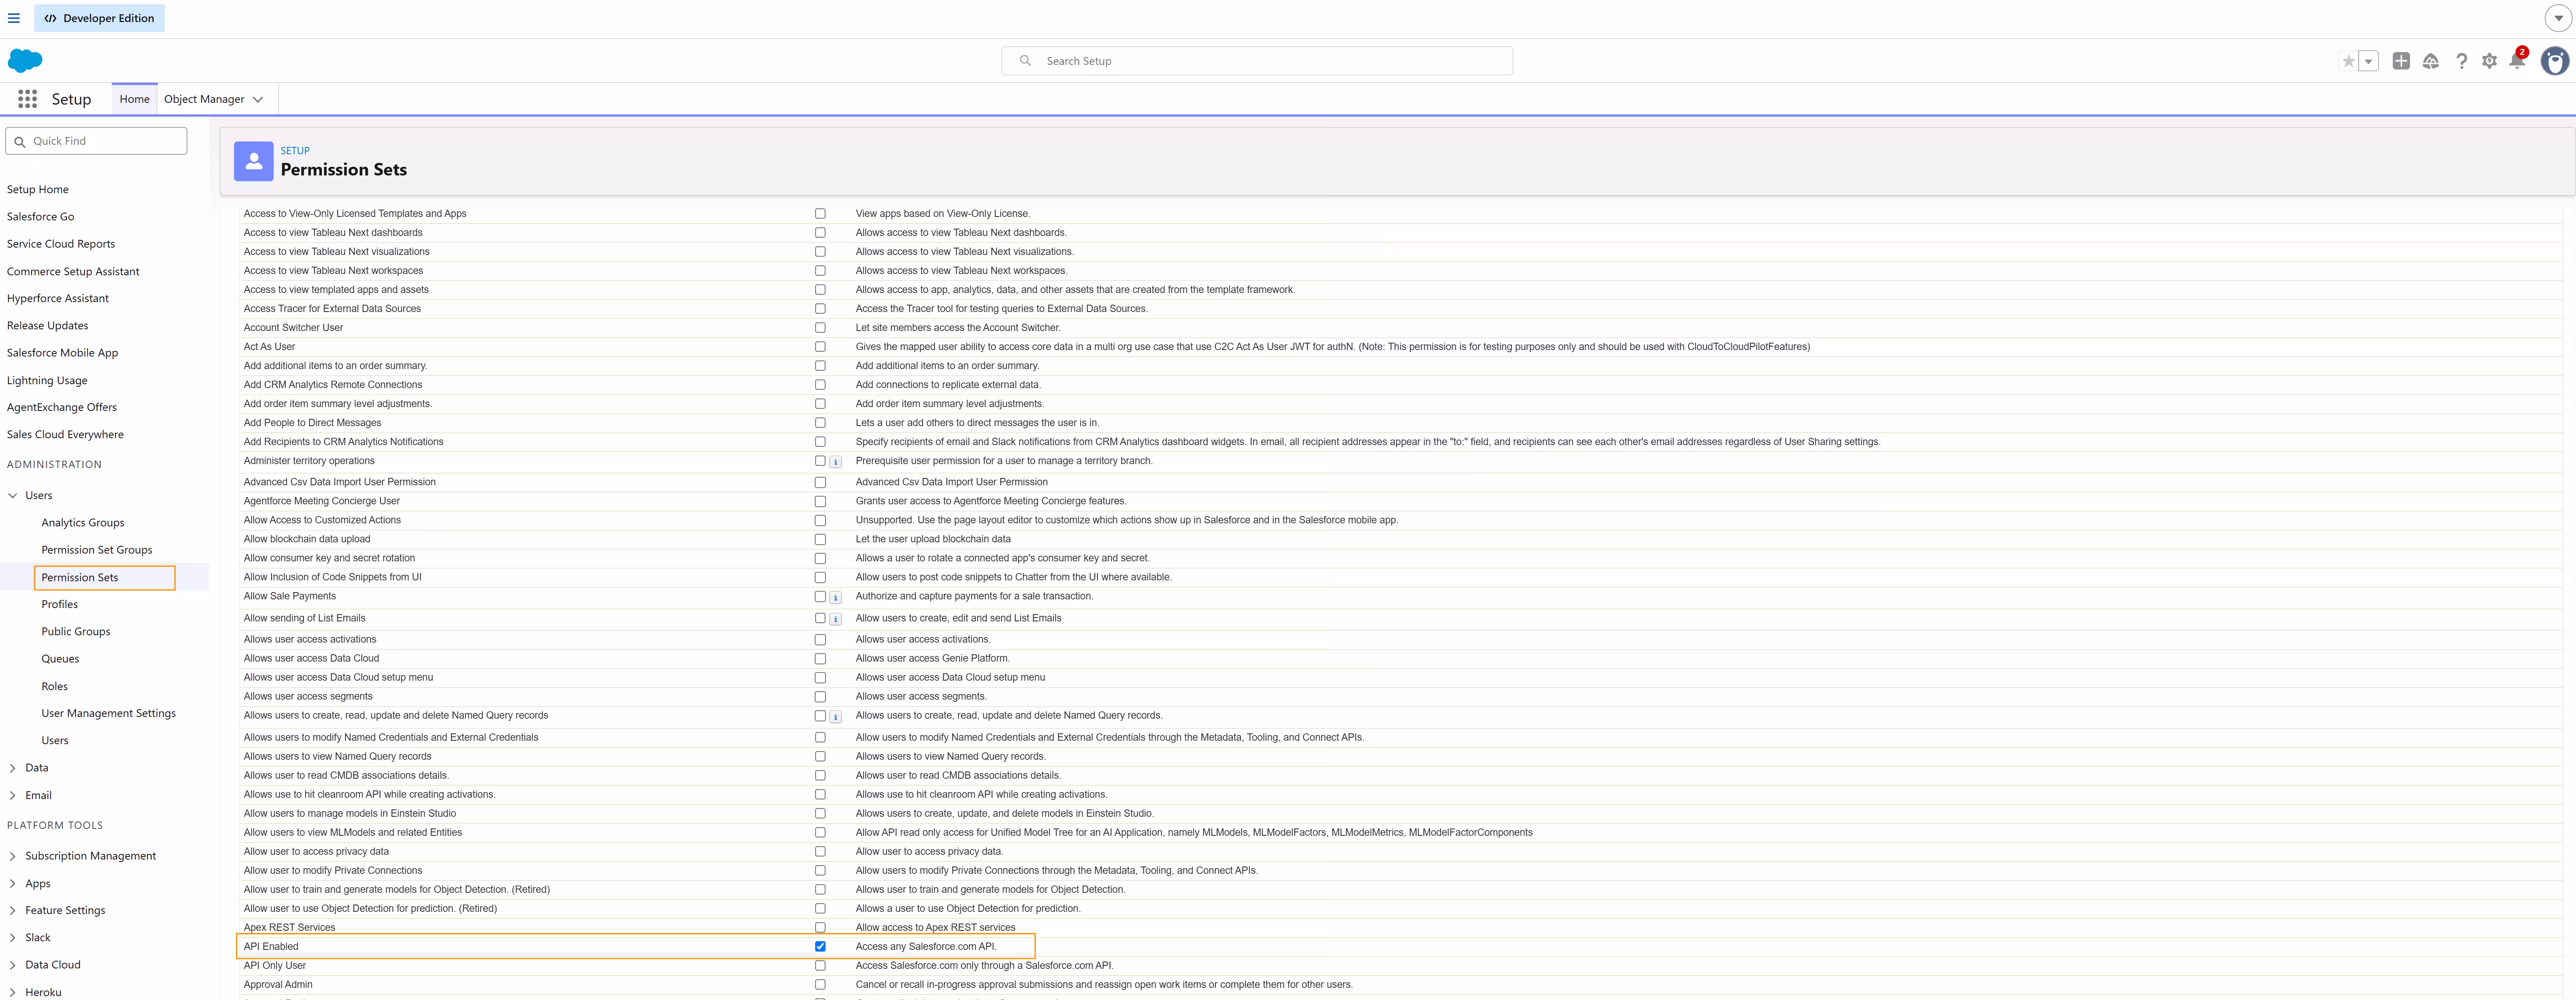Open the Setup gear icon

[x=2490, y=61]
